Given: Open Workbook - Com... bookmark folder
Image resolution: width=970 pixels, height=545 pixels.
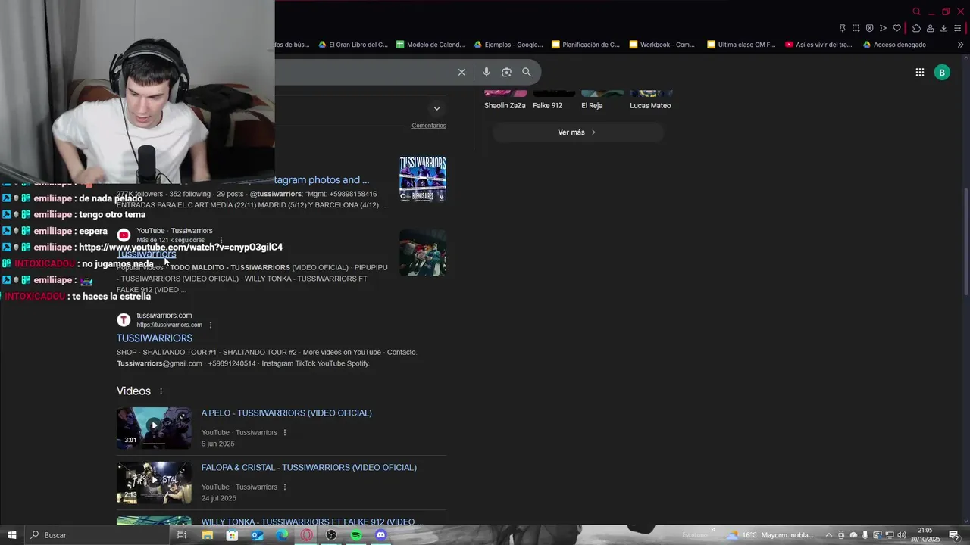Looking at the screenshot, I should (x=662, y=45).
